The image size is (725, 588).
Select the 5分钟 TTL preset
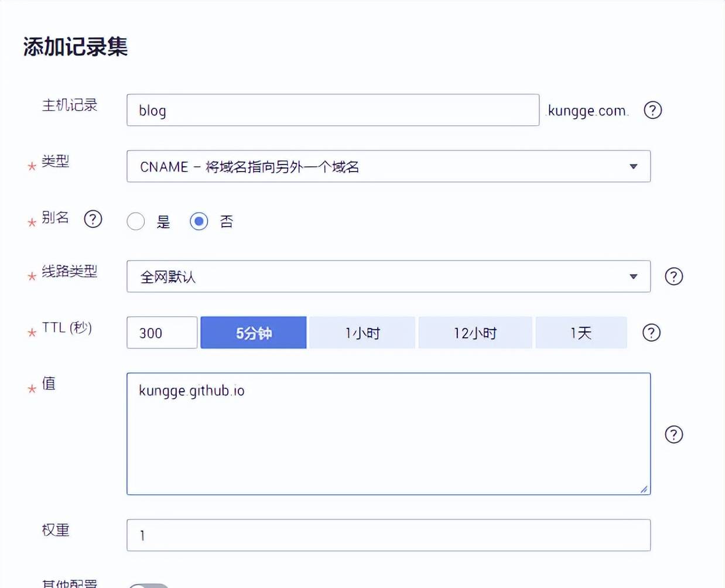click(x=254, y=333)
